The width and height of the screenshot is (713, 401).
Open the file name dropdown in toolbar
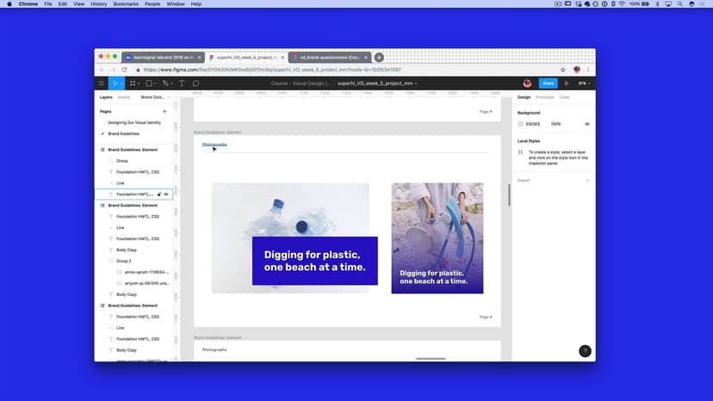(377, 83)
